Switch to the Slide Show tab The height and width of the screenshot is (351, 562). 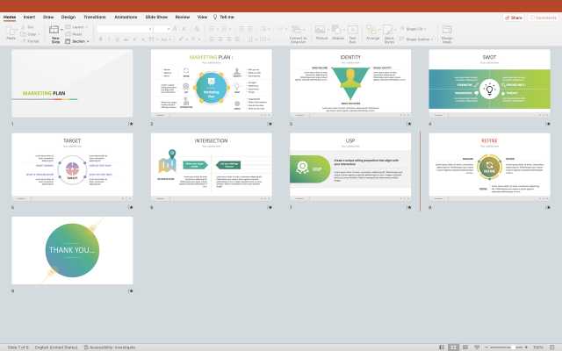157,17
